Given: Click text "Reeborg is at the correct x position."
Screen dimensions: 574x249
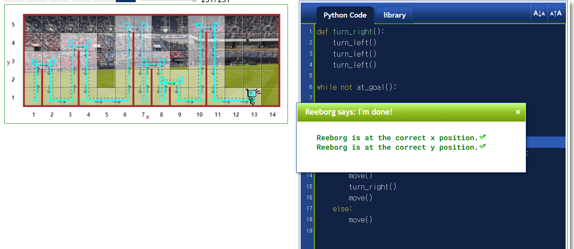Looking at the screenshot, I should (x=397, y=138).
